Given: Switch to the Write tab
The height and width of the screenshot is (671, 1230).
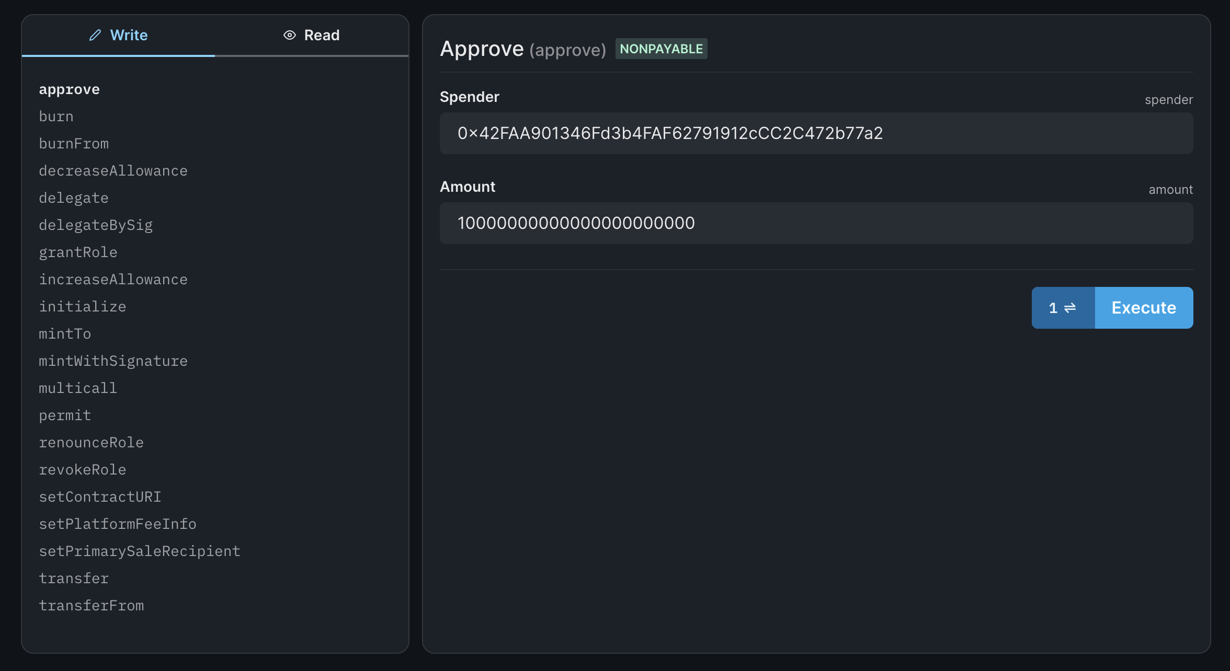Looking at the screenshot, I should click(x=129, y=34).
